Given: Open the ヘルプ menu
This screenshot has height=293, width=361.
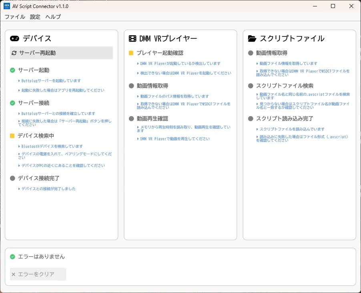Looking at the screenshot, I should [53, 17].
